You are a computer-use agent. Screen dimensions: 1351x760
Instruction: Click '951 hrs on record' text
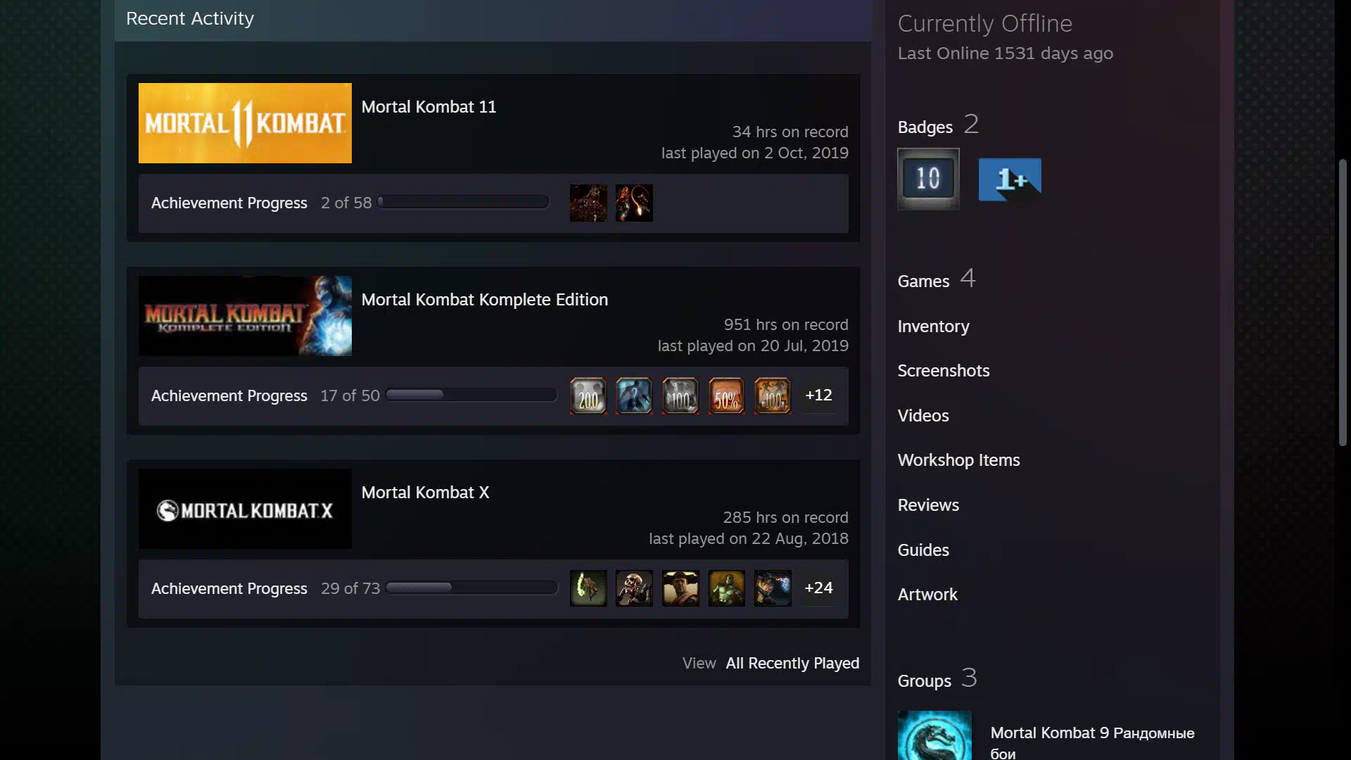pos(786,325)
